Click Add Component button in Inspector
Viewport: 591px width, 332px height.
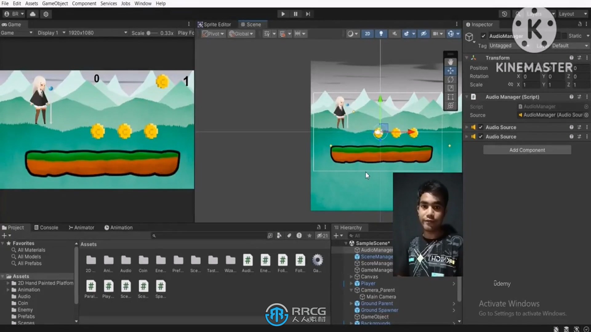527,150
